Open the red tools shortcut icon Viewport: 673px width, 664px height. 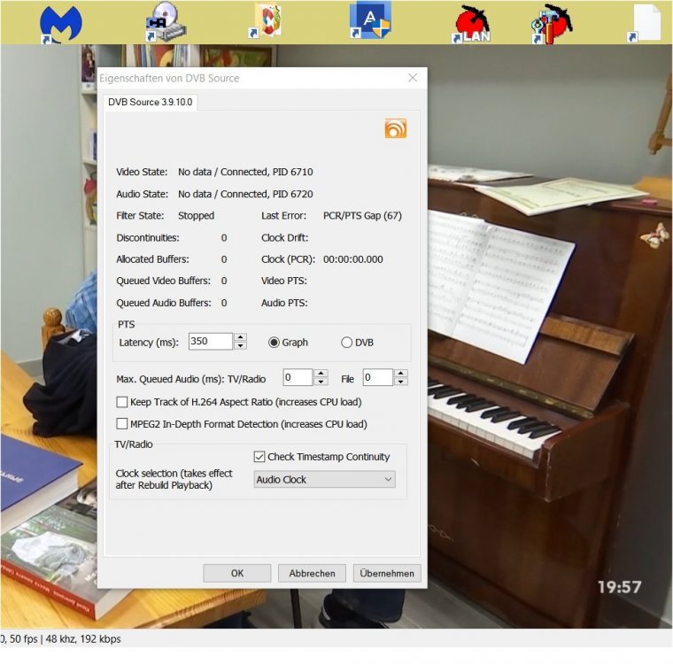552,22
